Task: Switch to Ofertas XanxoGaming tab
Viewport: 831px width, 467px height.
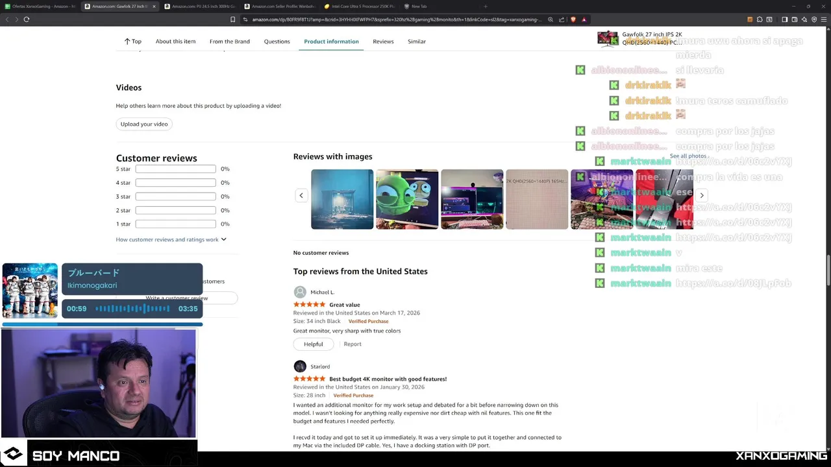Action: pyautogui.click(x=41, y=6)
